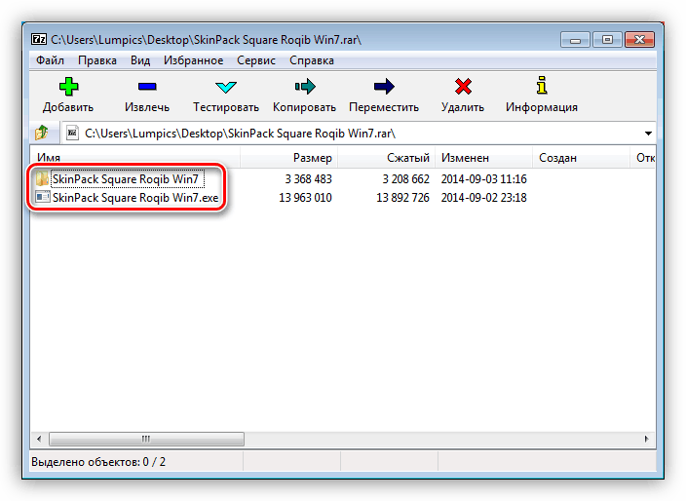
Task: Open the Сервис menu
Action: point(256,60)
